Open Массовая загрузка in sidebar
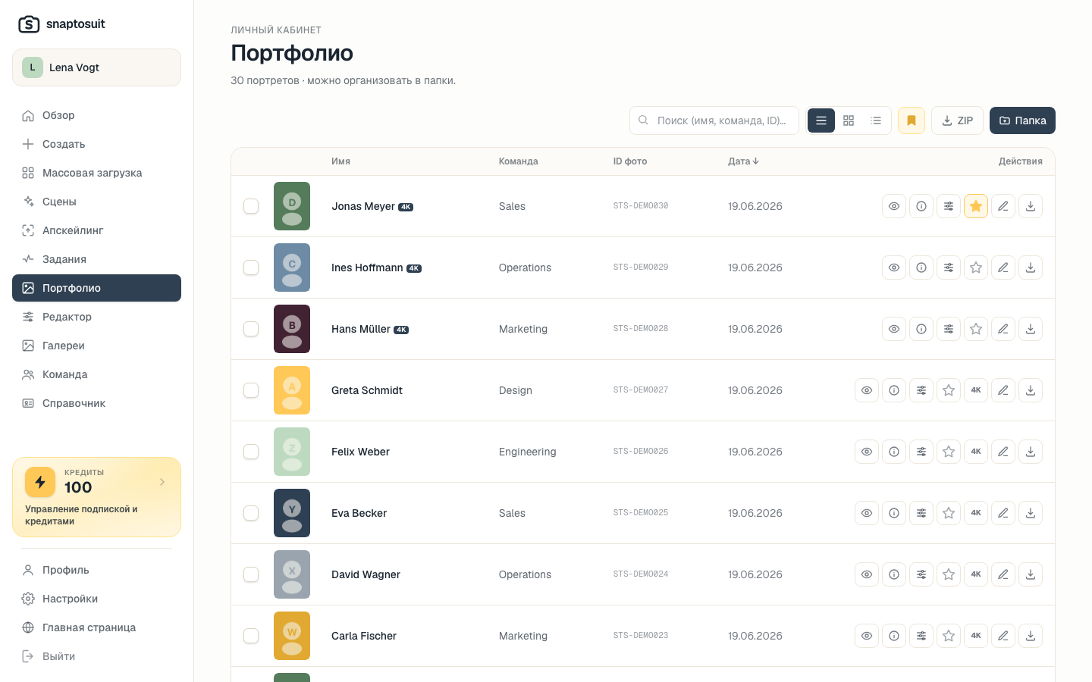The height and width of the screenshot is (682, 1092). point(96,173)
